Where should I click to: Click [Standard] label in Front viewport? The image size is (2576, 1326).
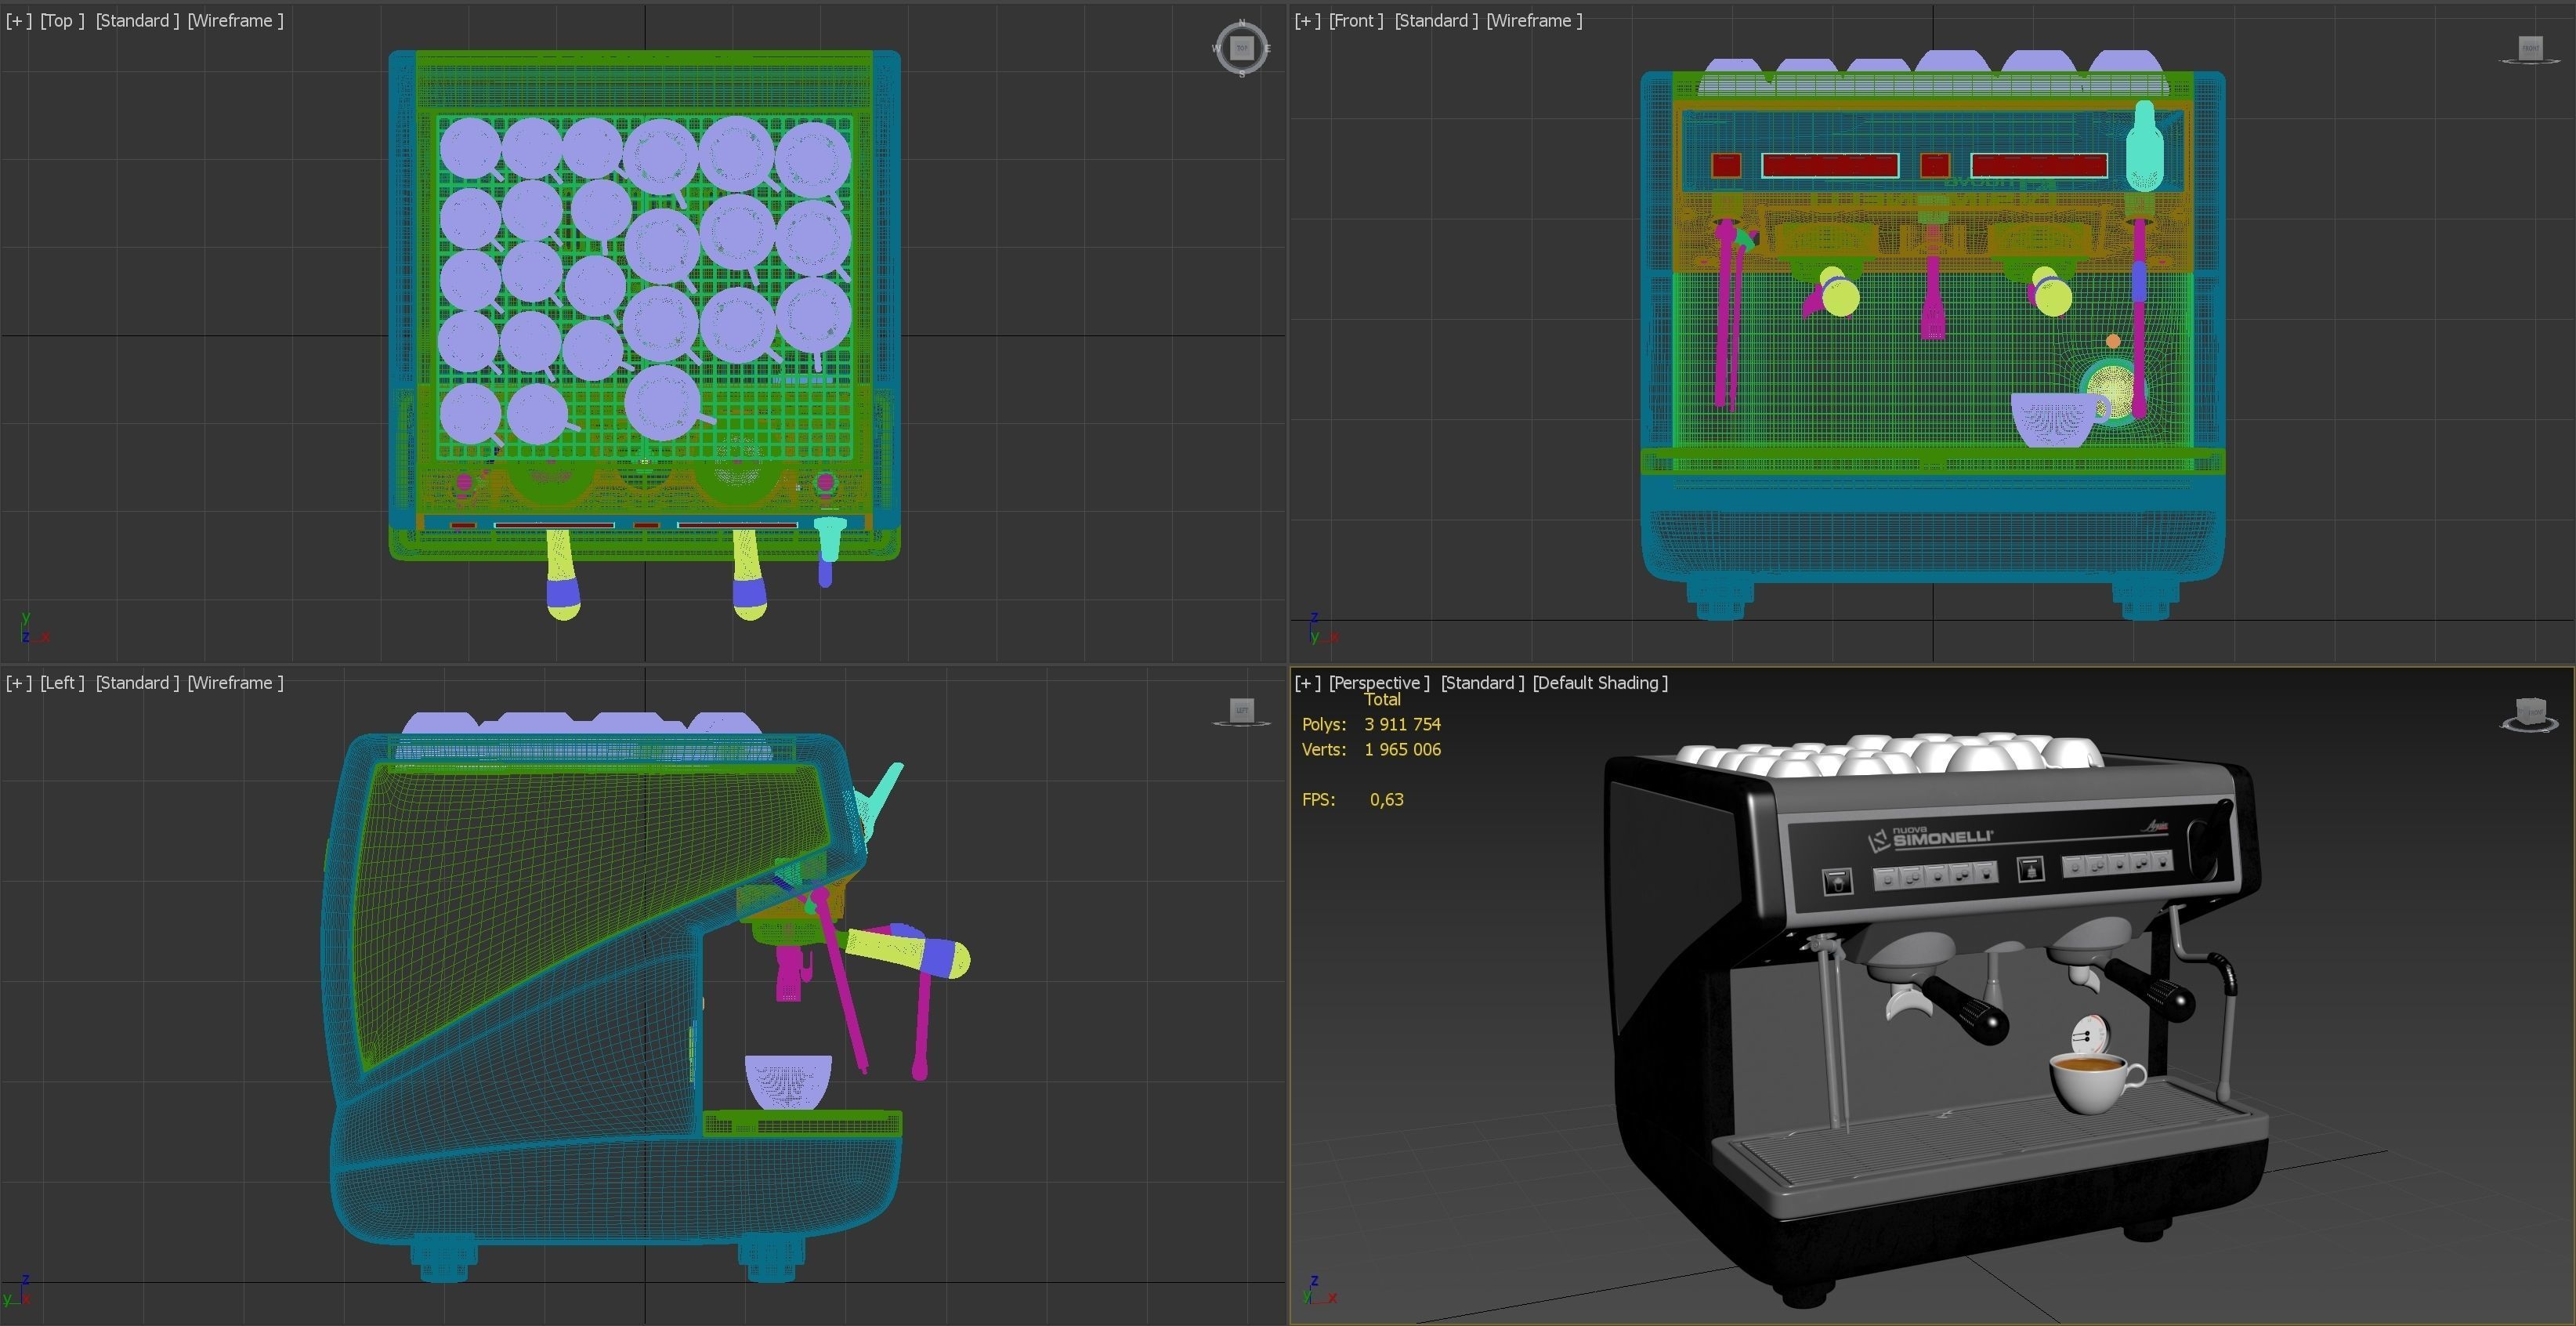click(1436, 20)
